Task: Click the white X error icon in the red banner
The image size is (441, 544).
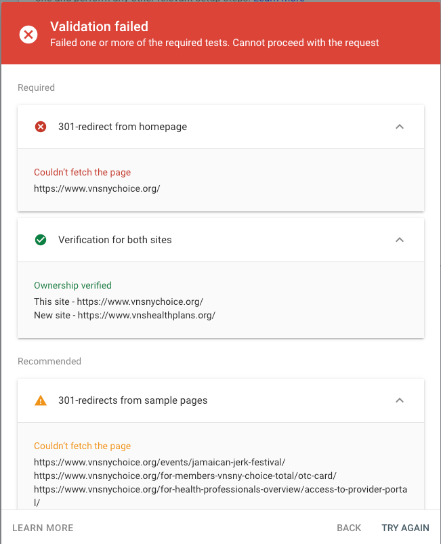Action: tap(28, 35)
